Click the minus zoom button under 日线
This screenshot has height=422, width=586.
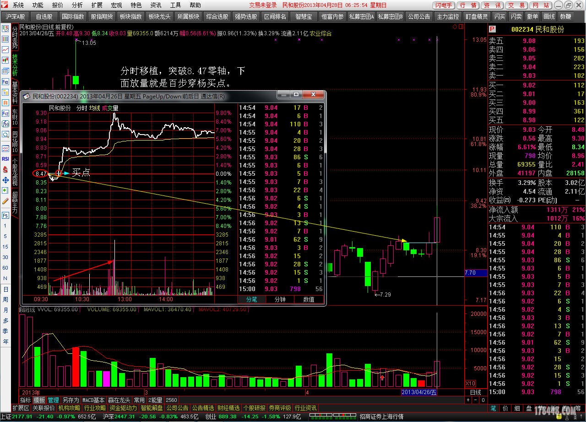475,400
